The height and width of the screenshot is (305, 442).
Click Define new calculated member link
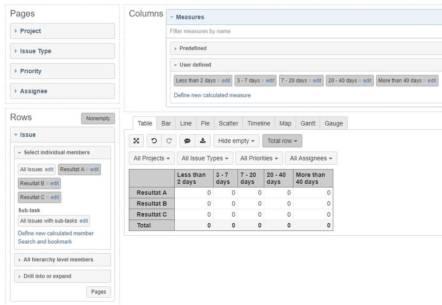pos(56,233)
